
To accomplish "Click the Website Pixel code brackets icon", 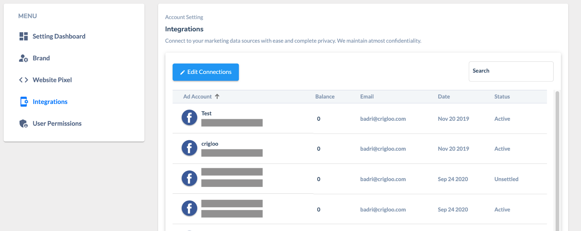I will pyautogui.click(x=24, y=80).
